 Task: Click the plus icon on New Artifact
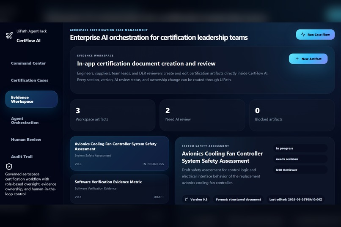pos(297,59)
